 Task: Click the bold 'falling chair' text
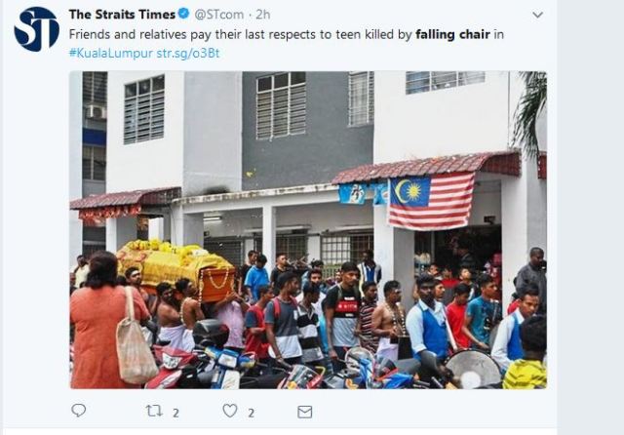(452, 35)
